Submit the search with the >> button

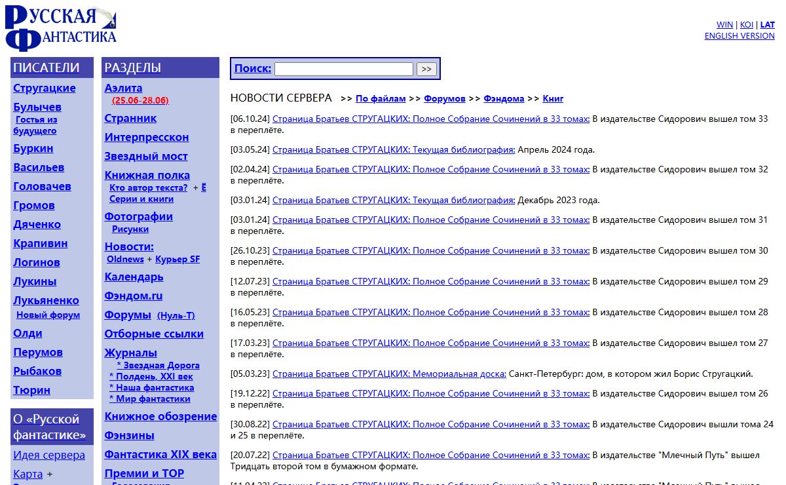426,69
